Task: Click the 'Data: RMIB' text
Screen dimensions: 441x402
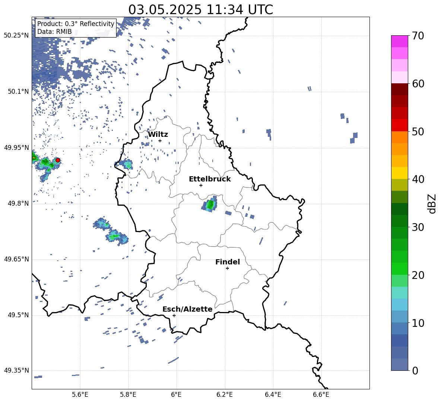Action: coord(54,32)
